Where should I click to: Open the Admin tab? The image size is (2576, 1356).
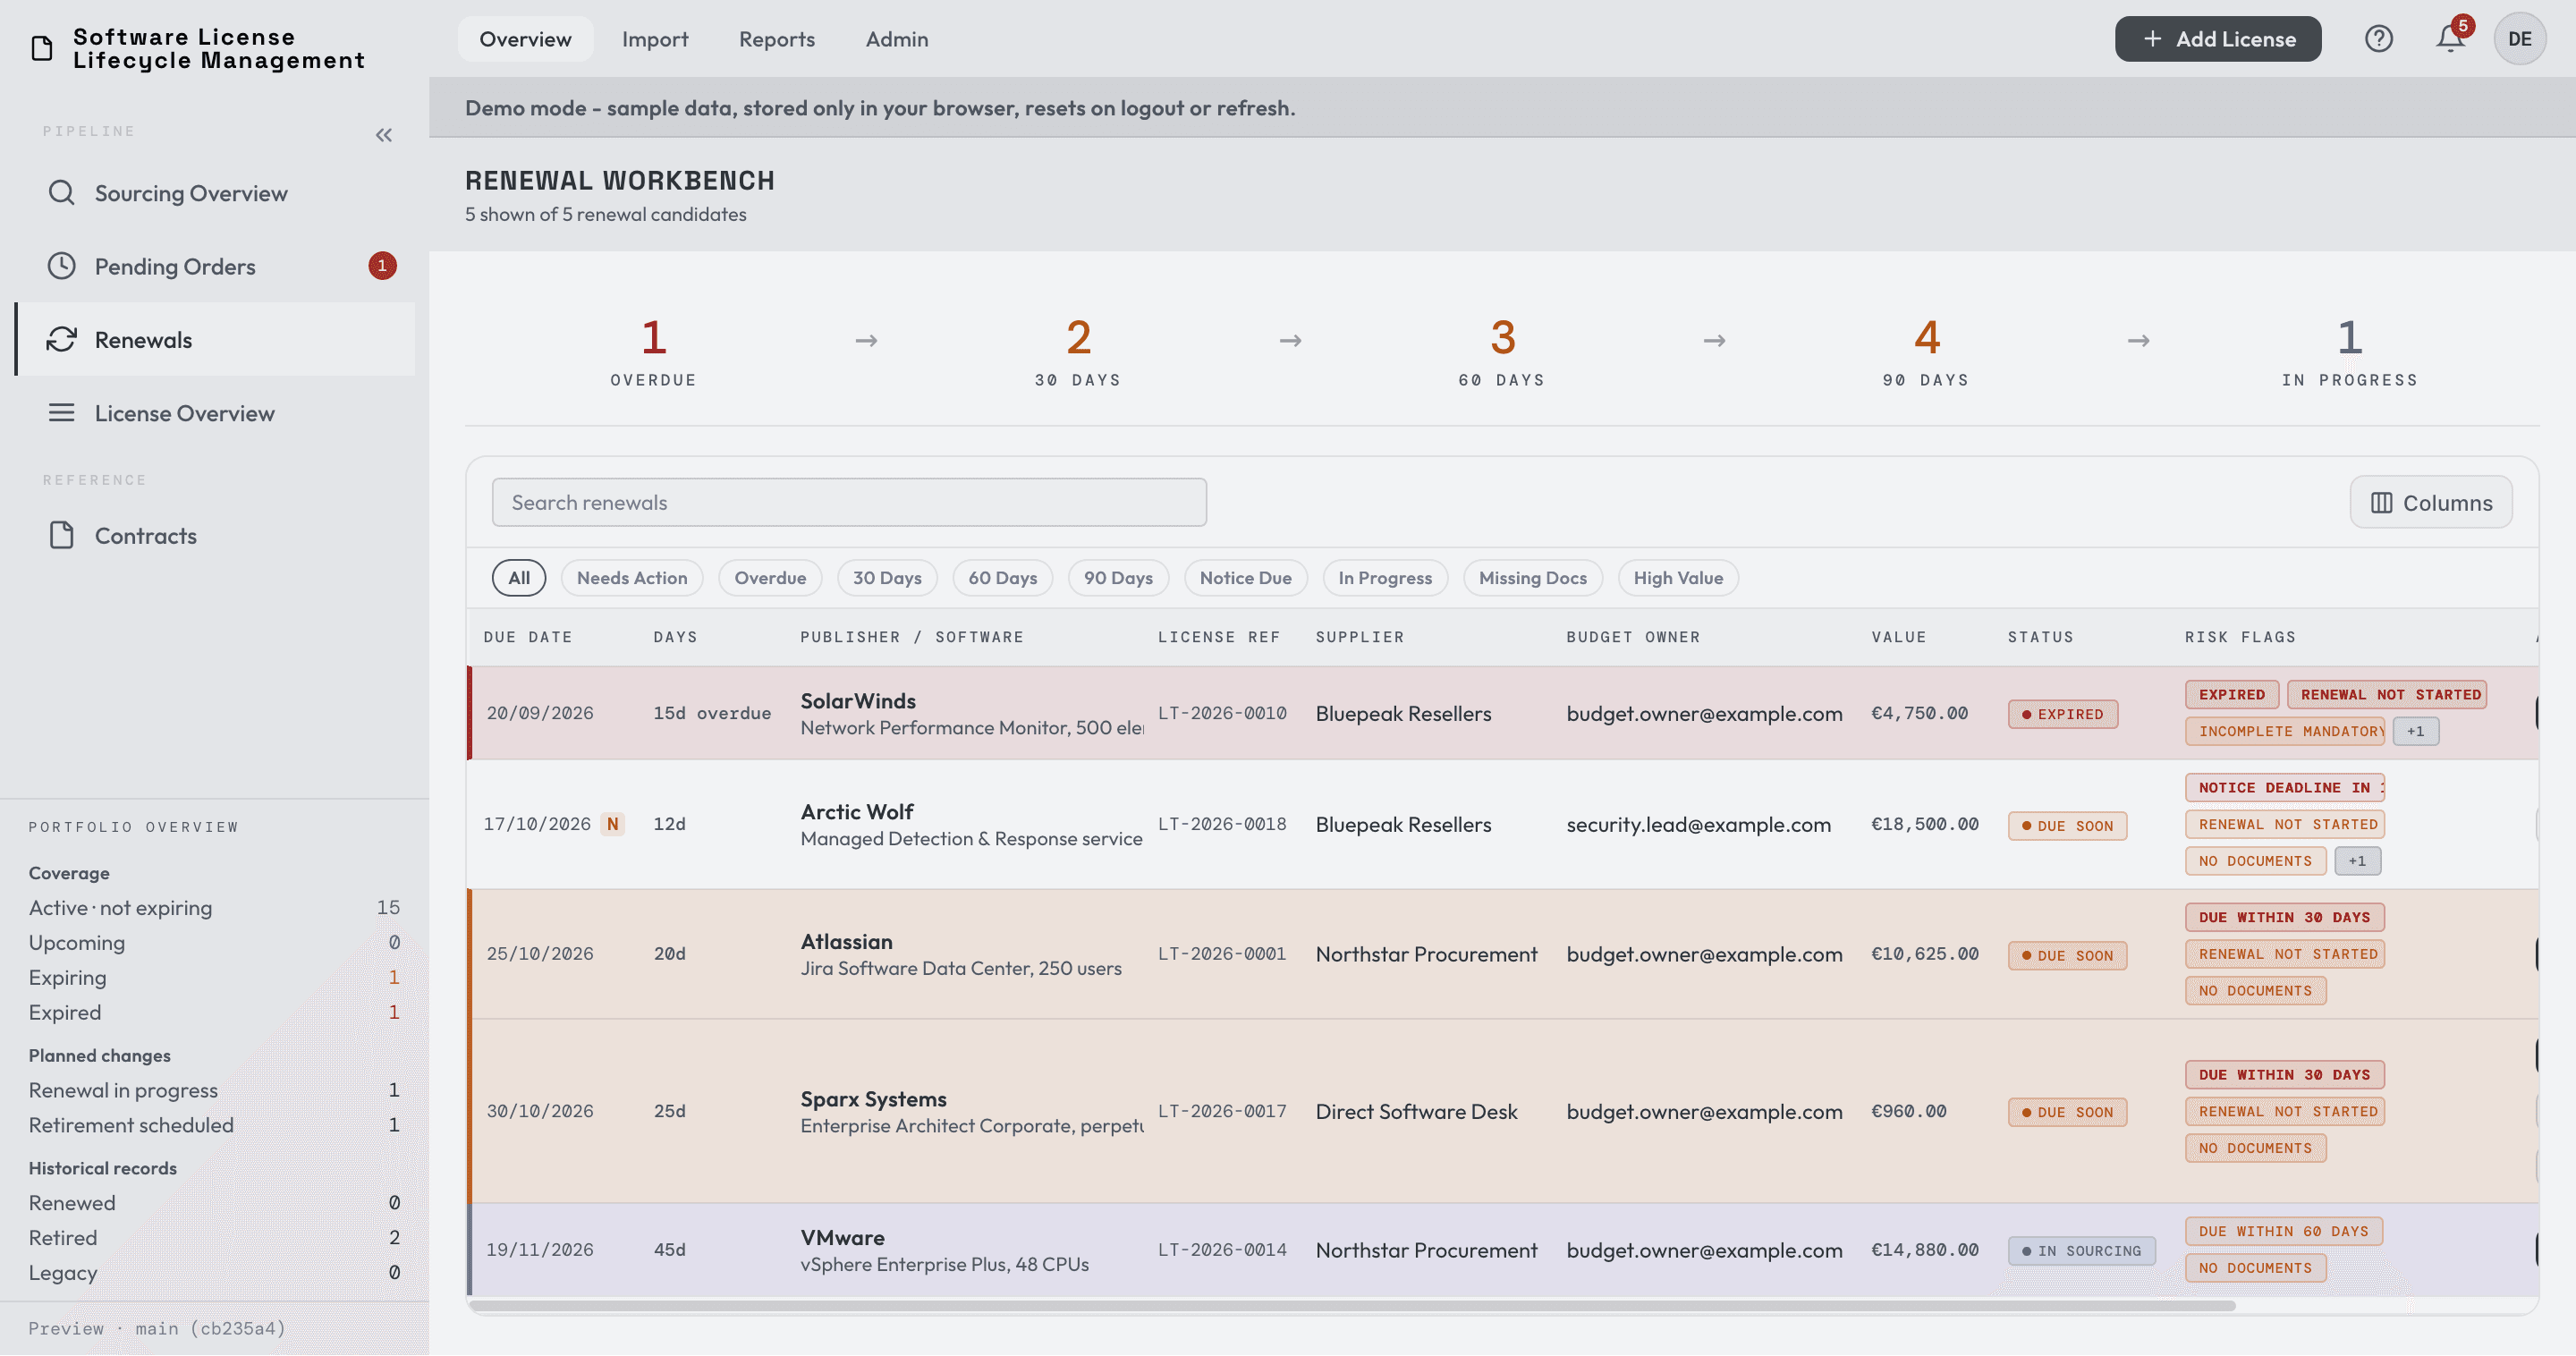coord(897,39)
